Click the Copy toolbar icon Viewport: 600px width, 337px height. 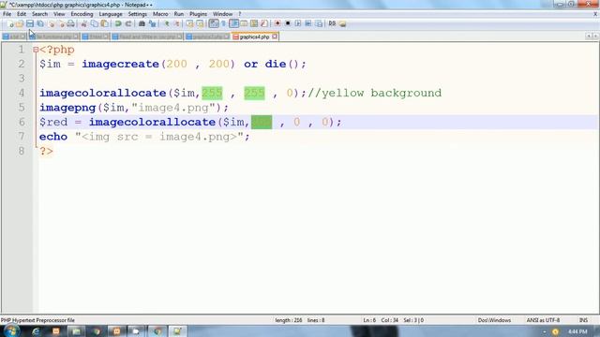click(94, 23)
